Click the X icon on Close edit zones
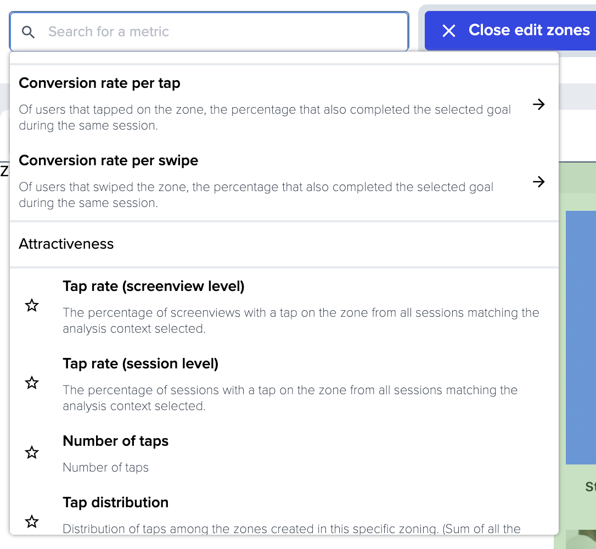The width and height of the screenshot is (596, 549). click(x=449, y=31)
